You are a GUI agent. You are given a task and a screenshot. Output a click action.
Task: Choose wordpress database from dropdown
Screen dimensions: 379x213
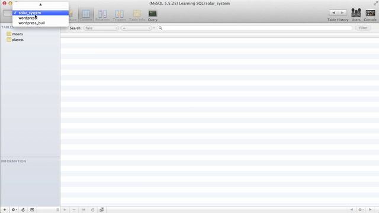coord(40,18)
